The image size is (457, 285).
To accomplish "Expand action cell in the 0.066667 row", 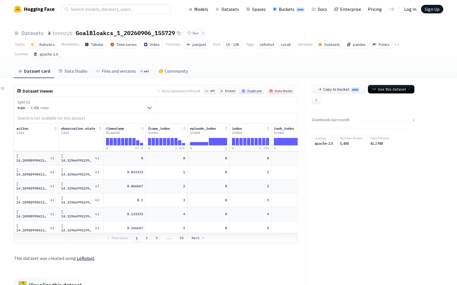I will point(52,186).
